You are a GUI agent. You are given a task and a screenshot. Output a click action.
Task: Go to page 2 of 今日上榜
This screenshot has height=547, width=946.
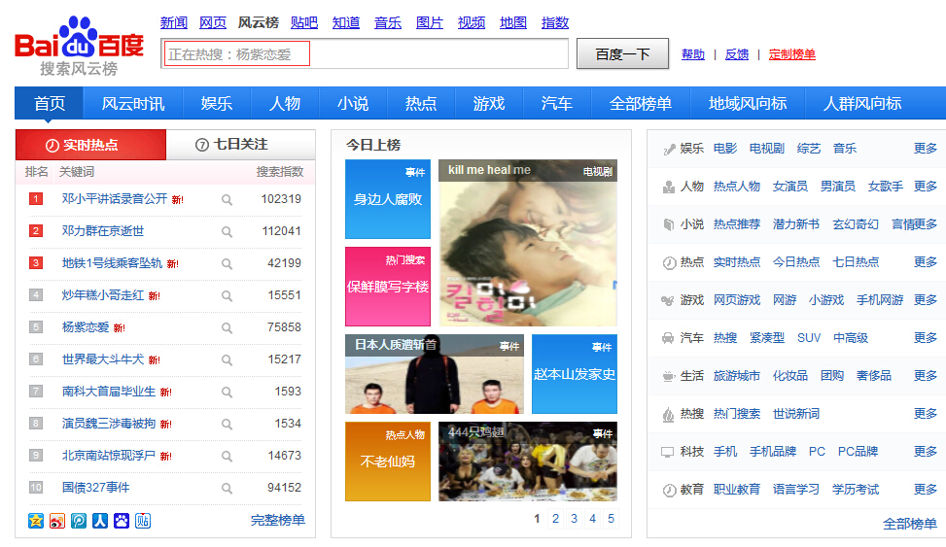556,519
